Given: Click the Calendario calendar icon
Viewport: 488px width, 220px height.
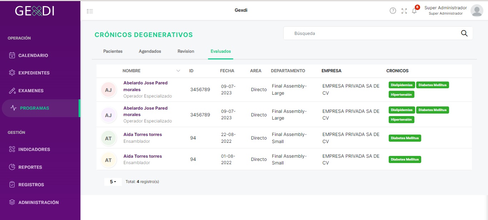Looking at the screenshot, I should pyautogui.click(x=12, y=55).
